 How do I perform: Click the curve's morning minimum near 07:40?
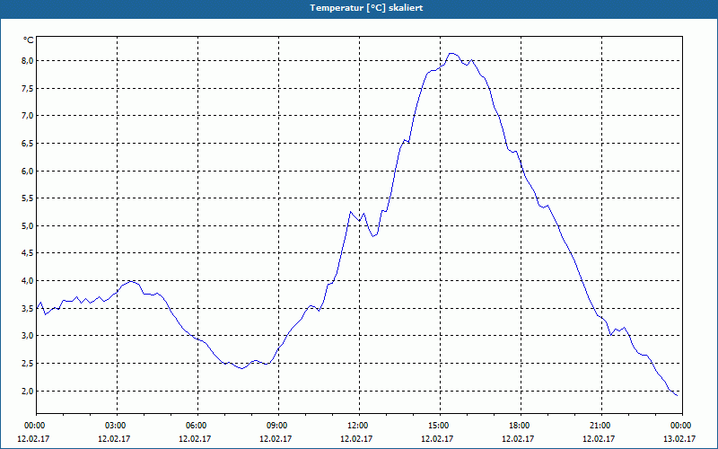point(242,368)
